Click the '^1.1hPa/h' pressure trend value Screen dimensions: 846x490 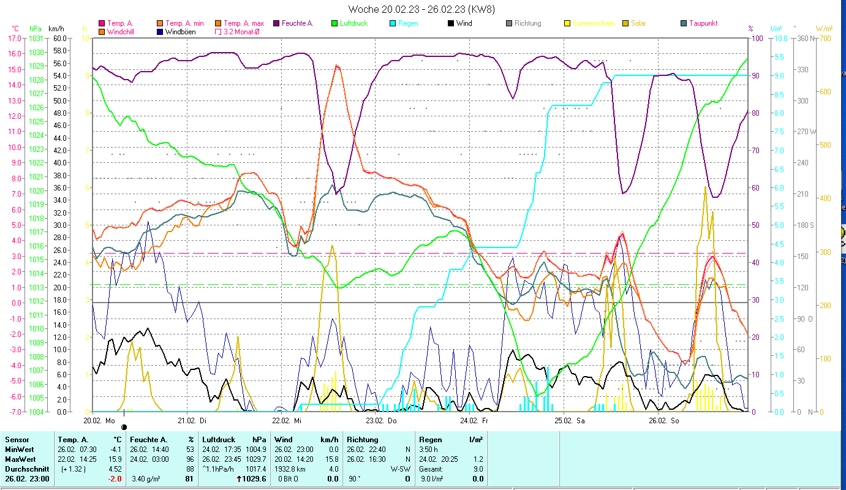pos(218,469)
